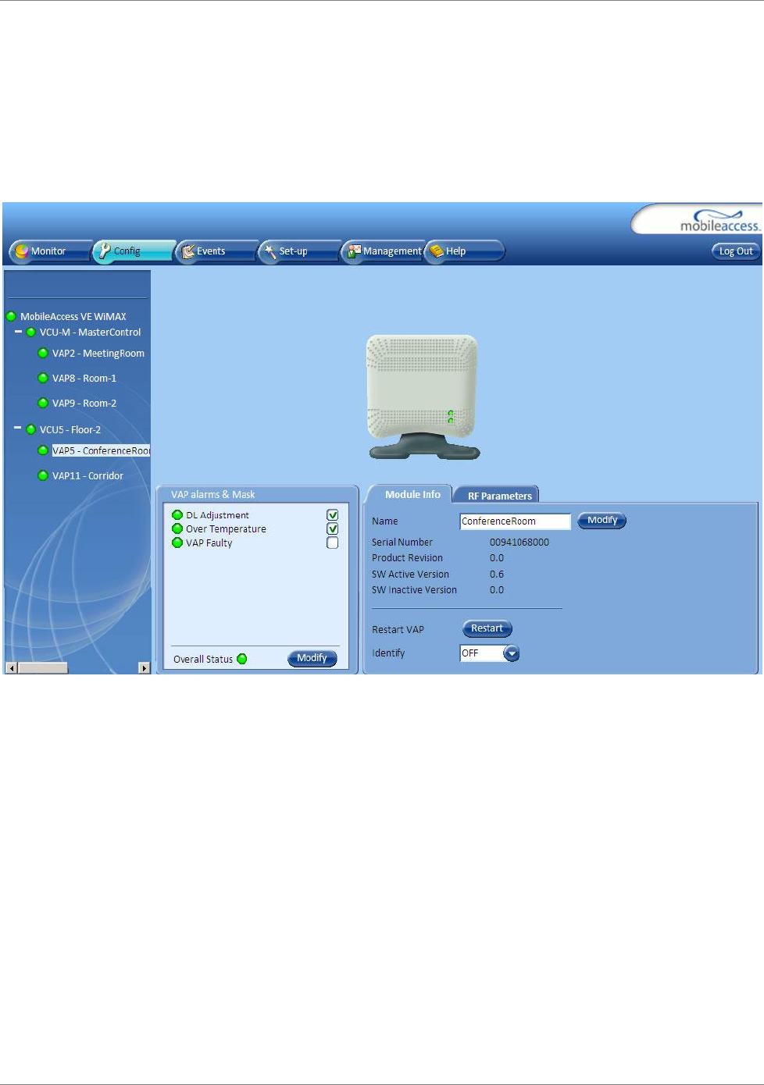Click the Set-up tools icon
This screenshot has height=1085, width=764.
270,251
